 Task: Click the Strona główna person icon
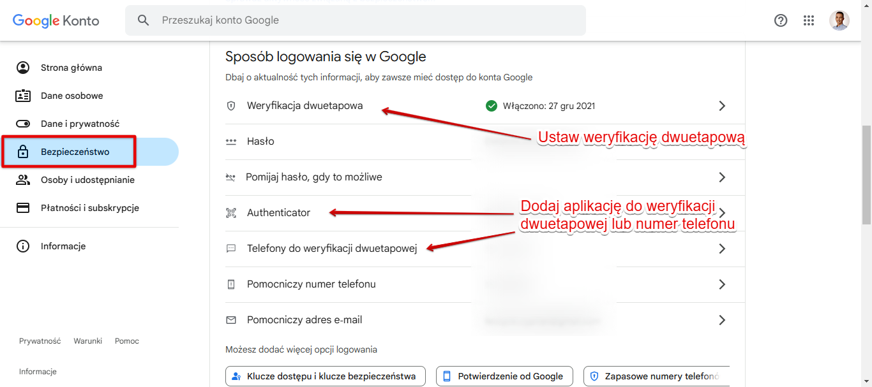(x=23, y=68)
